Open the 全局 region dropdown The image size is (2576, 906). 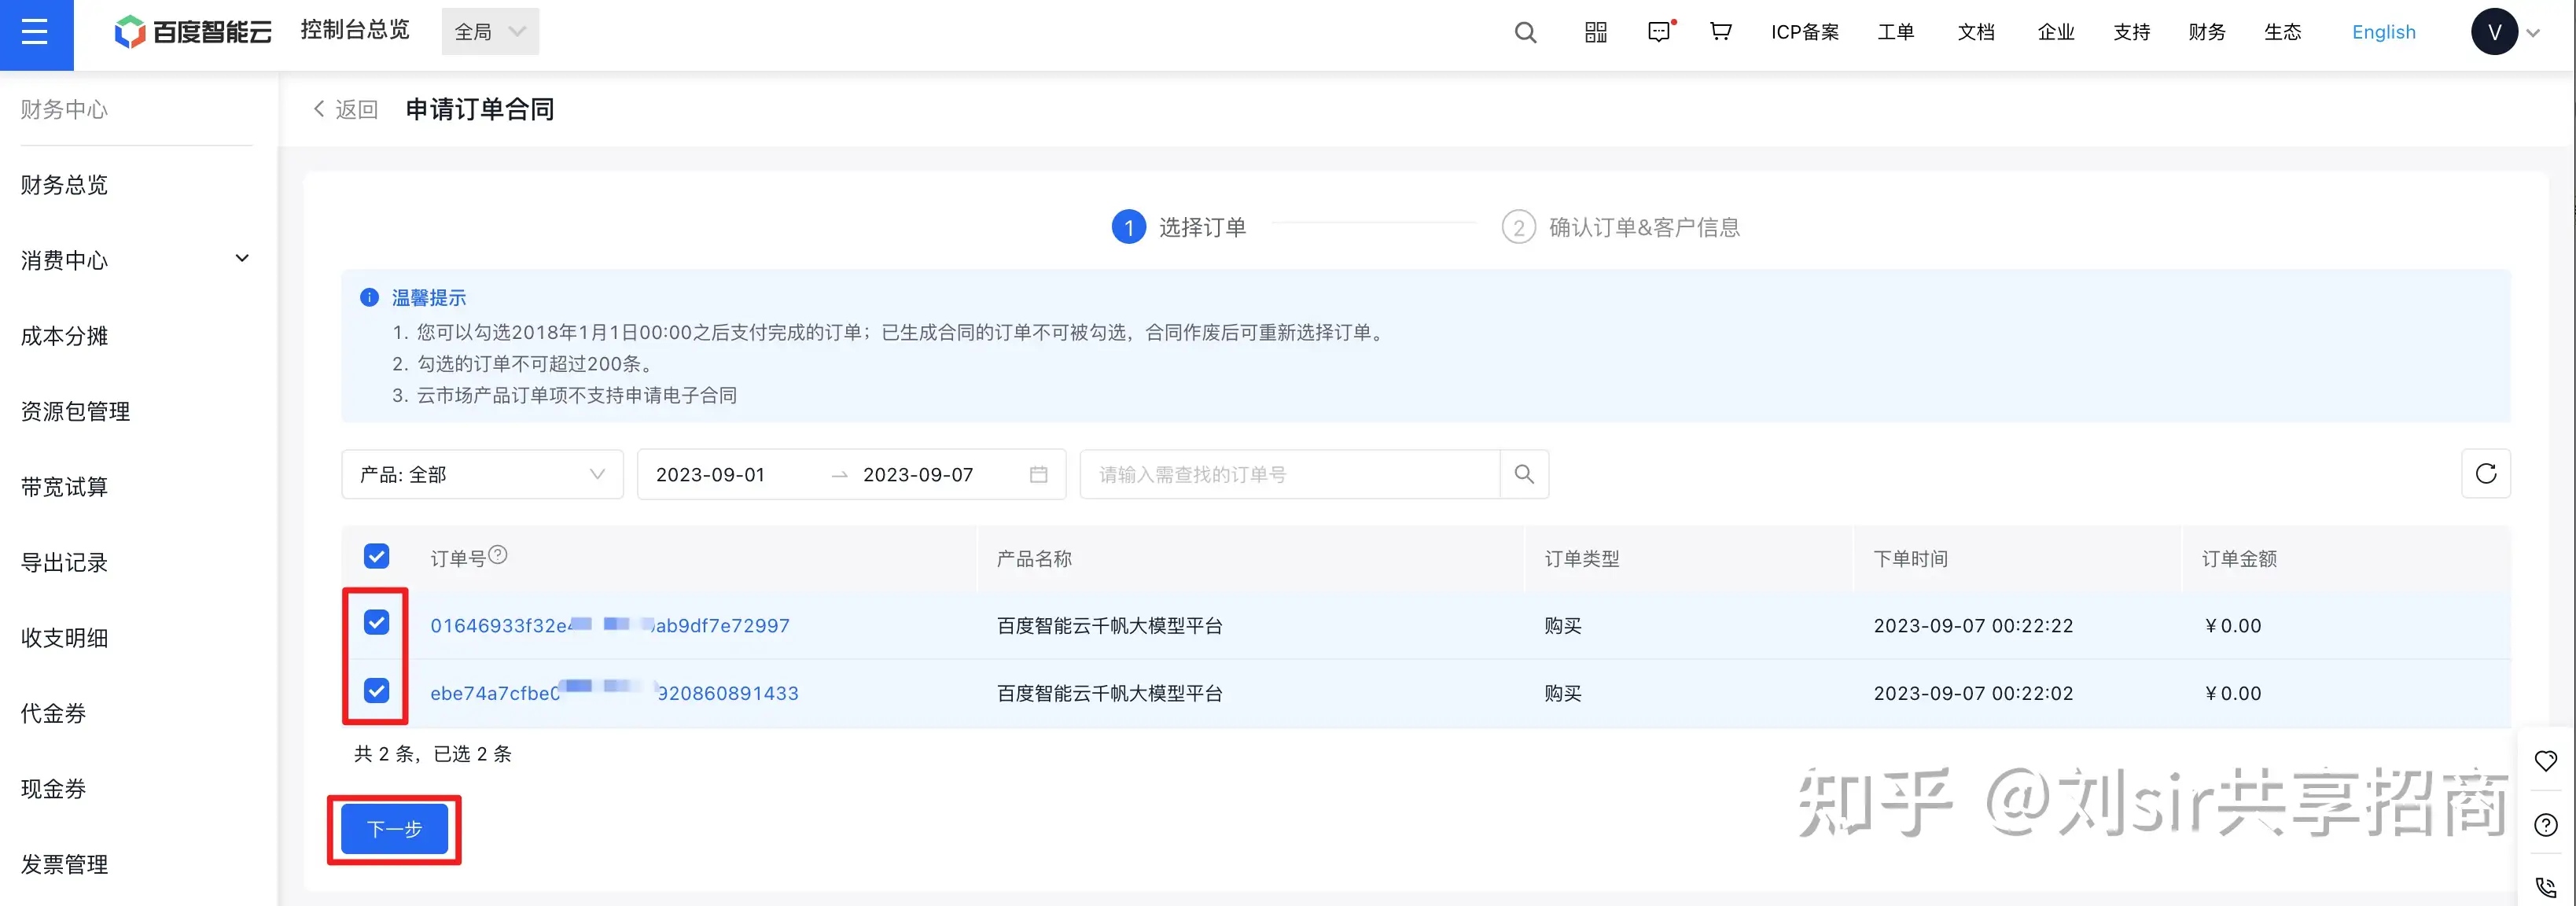click(x=490, y=32)
